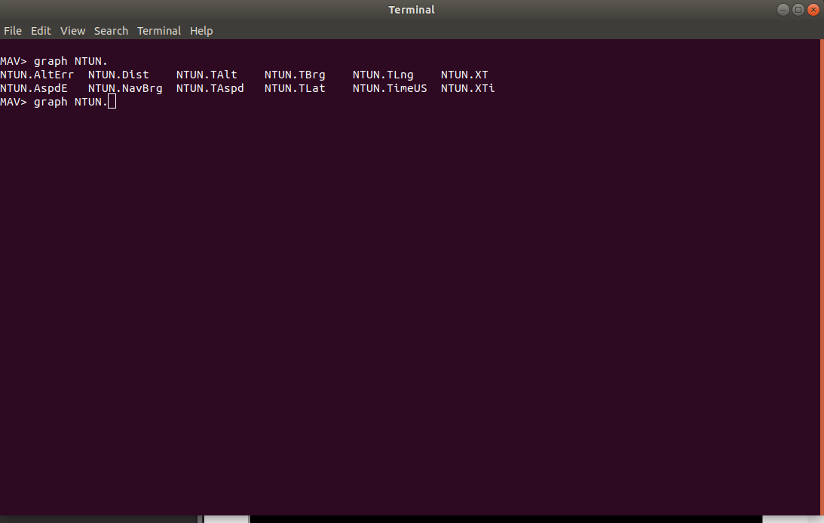Click the NTUN.AltErr completion entry

point(37,75)
